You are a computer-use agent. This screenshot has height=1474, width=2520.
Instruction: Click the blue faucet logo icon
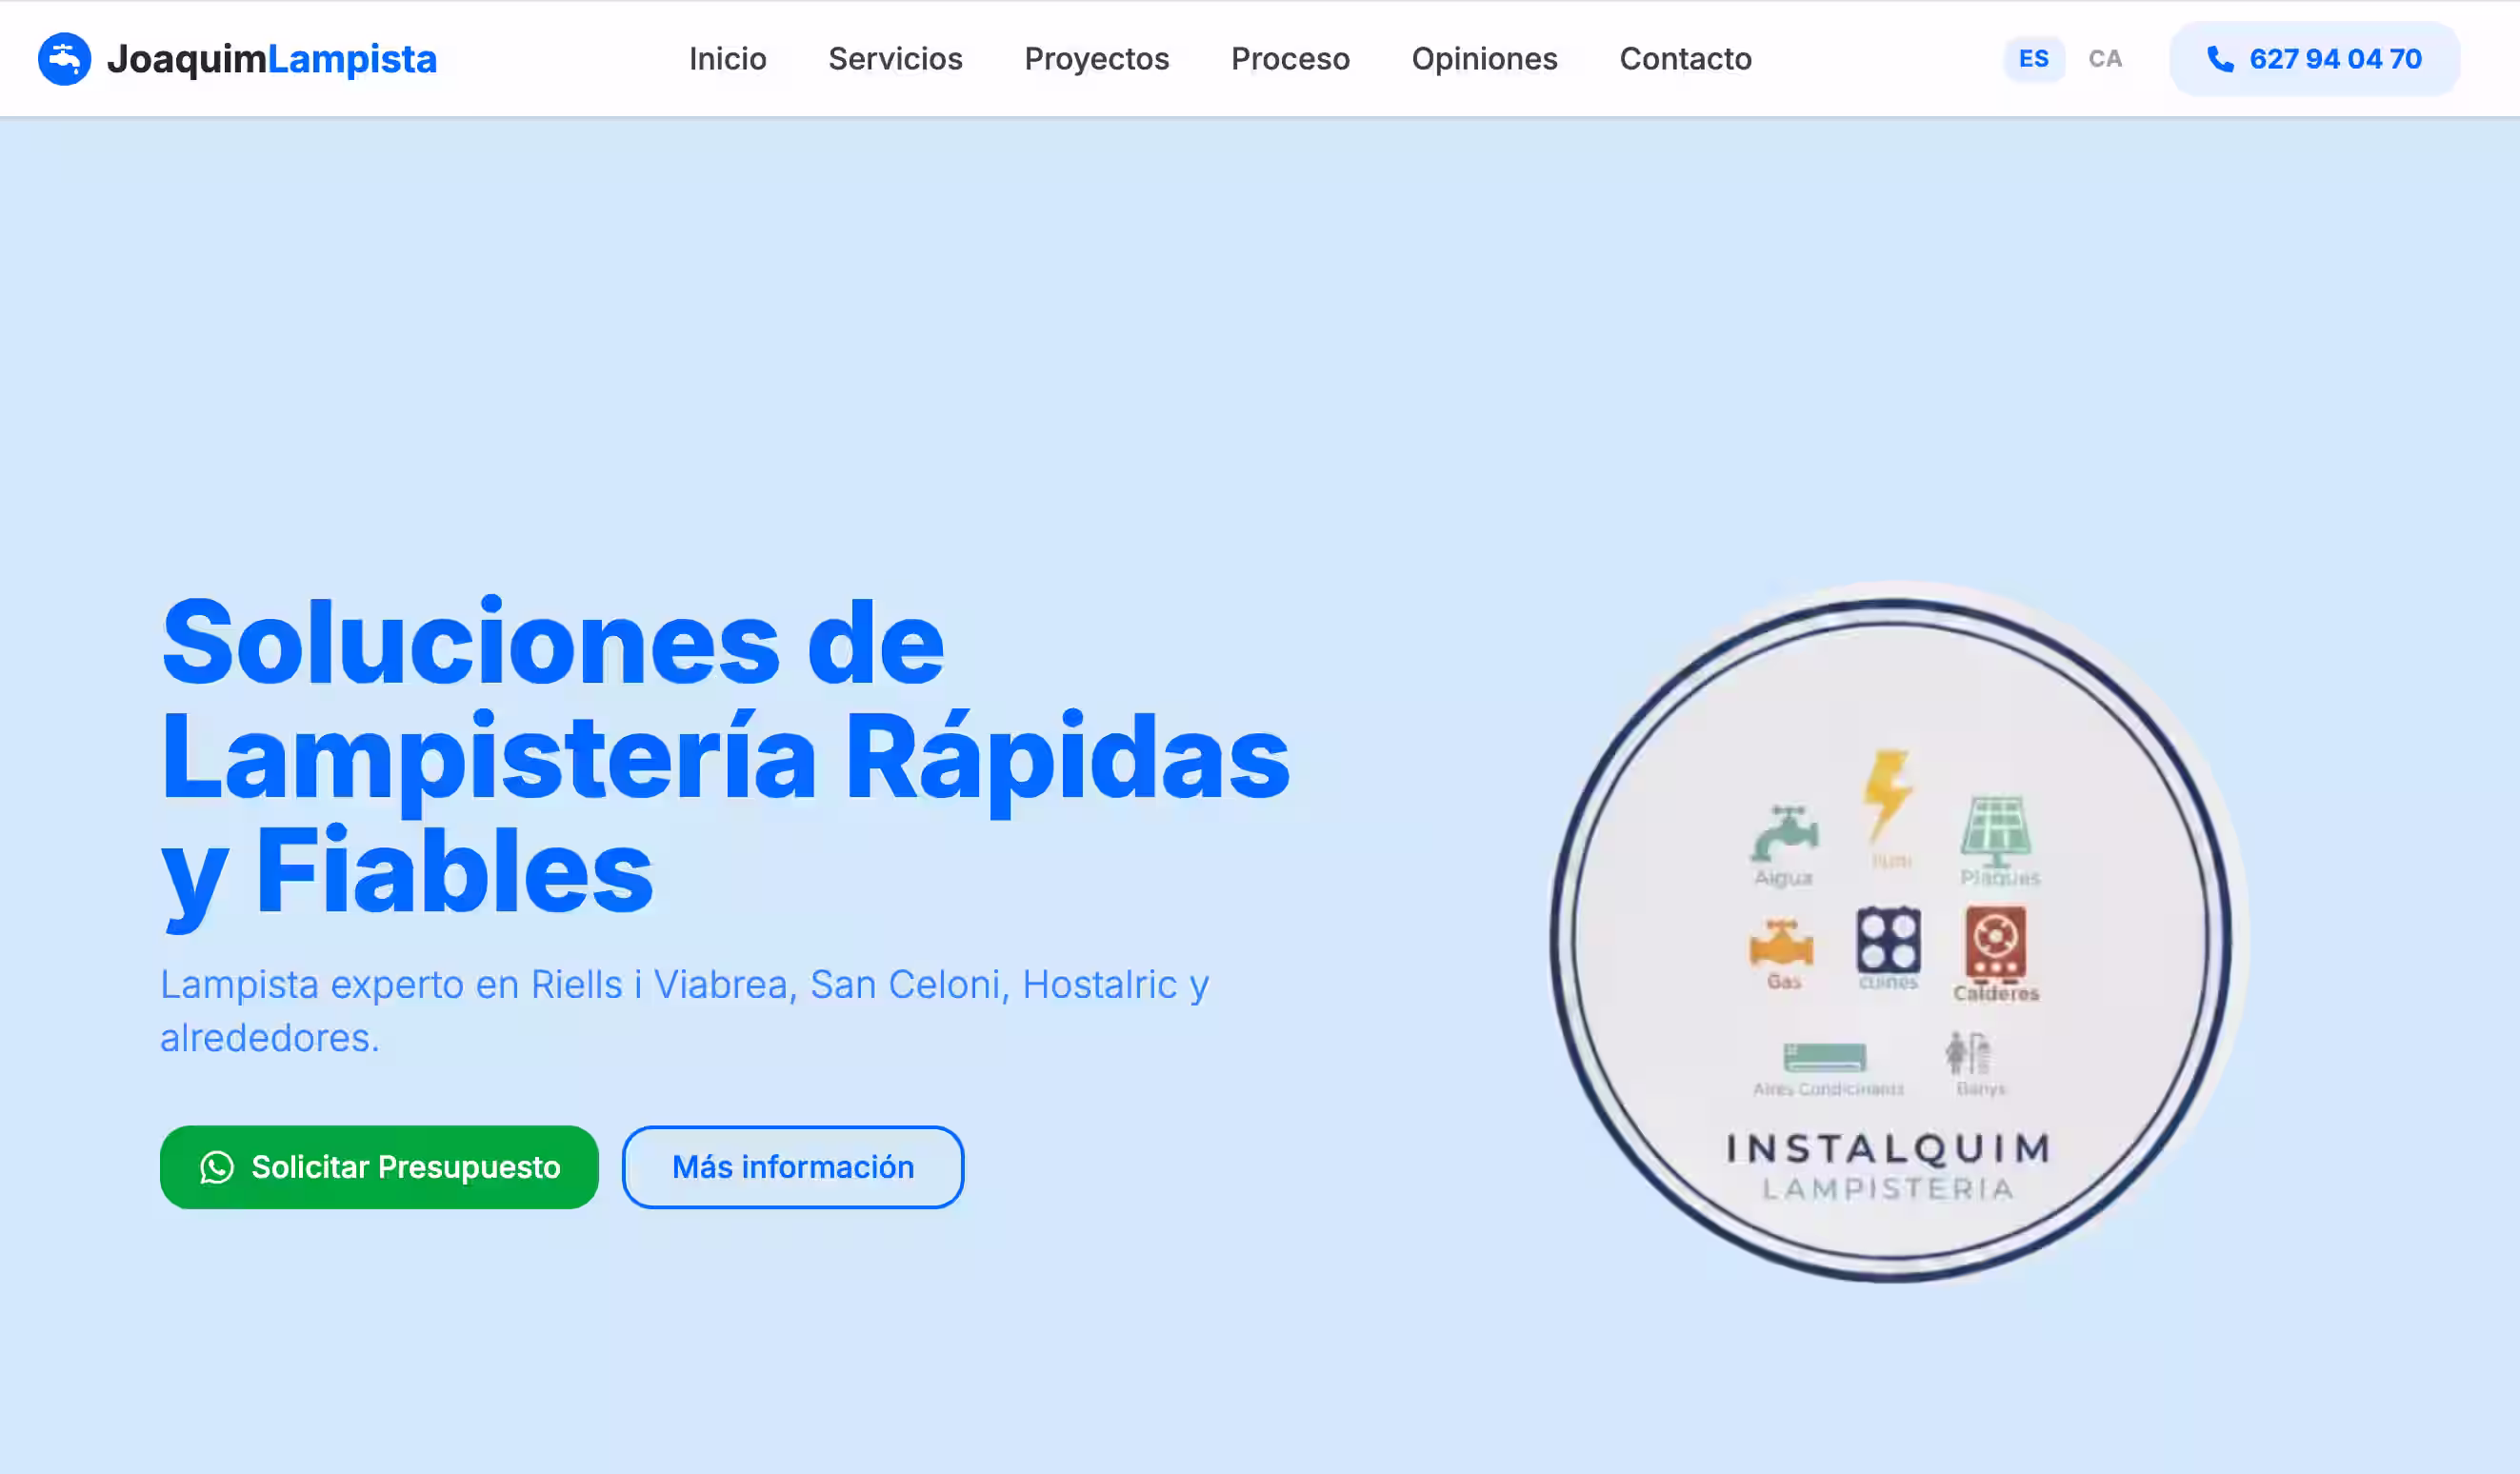point(64,59)
